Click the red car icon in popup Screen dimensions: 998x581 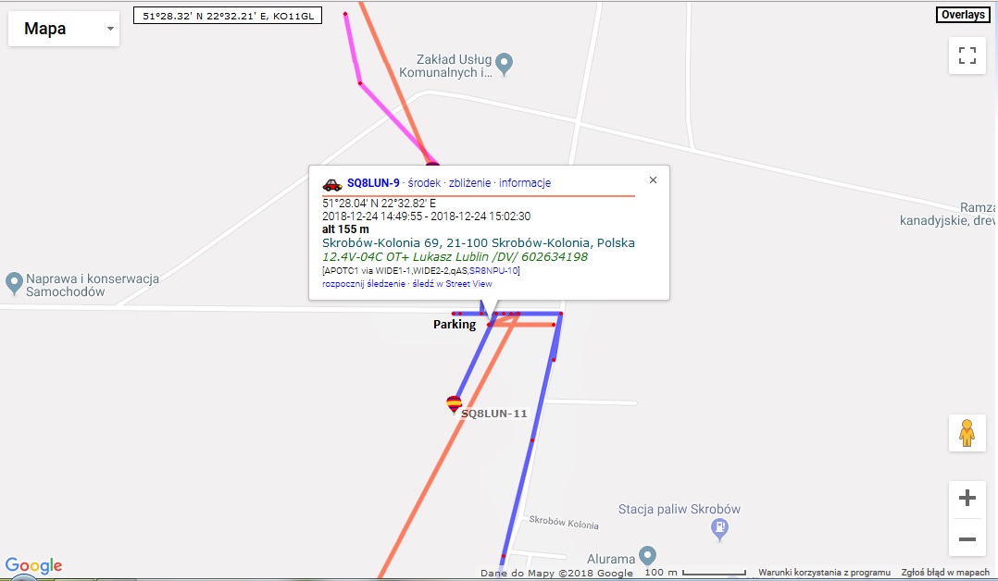(x=332, y=184)
